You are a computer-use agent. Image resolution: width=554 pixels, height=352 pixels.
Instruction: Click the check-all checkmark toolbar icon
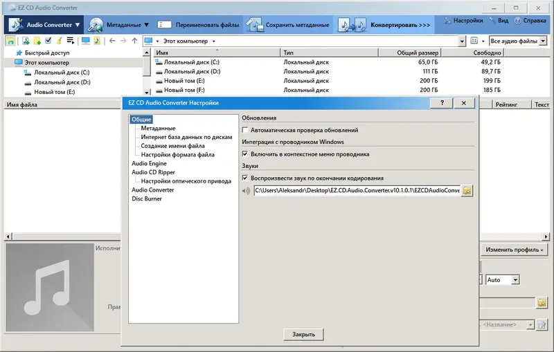[48, 41]
